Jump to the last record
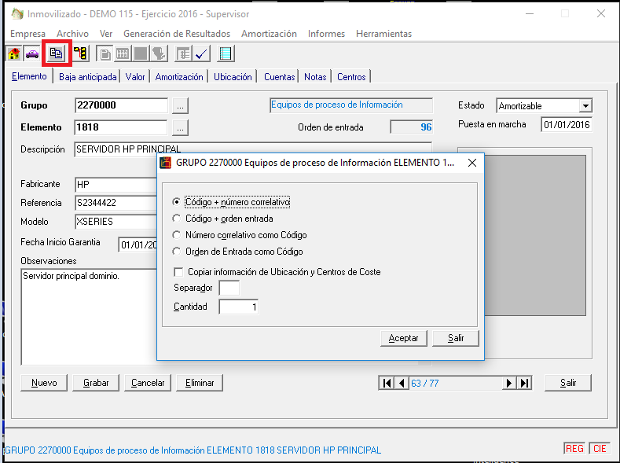Image resolution: width=620 pixels, height=463 pixels. pyautogui.click(x=525, y=383)
